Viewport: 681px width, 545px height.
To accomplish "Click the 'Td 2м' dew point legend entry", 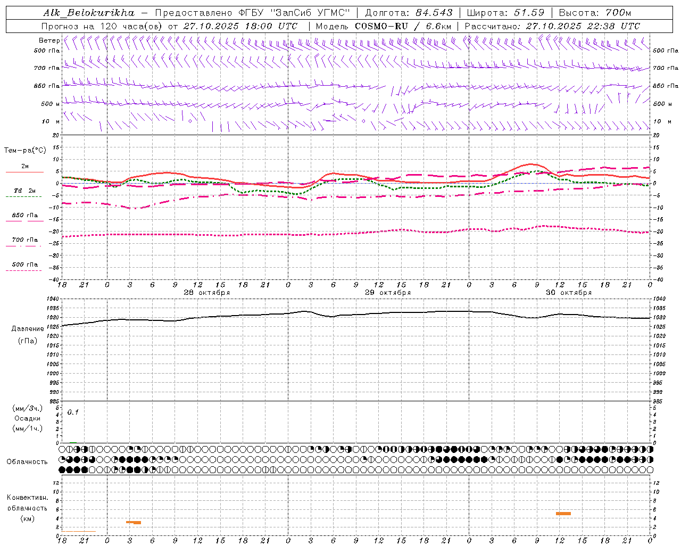I will click(25, 191).
